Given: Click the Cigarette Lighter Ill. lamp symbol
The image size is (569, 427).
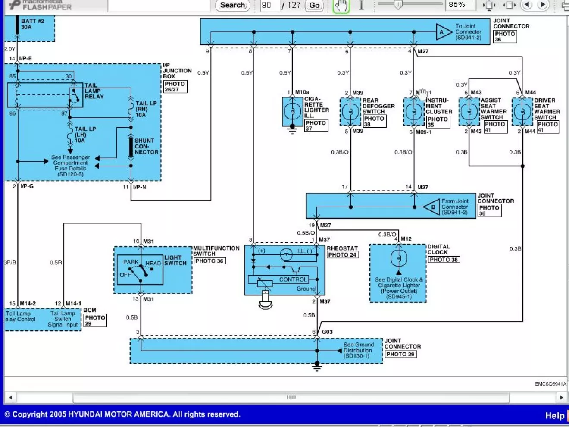Looking at the screenshot, I should click(293, 111).
